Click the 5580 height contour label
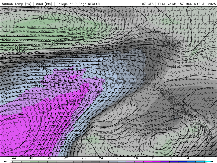 click(40, 79)
